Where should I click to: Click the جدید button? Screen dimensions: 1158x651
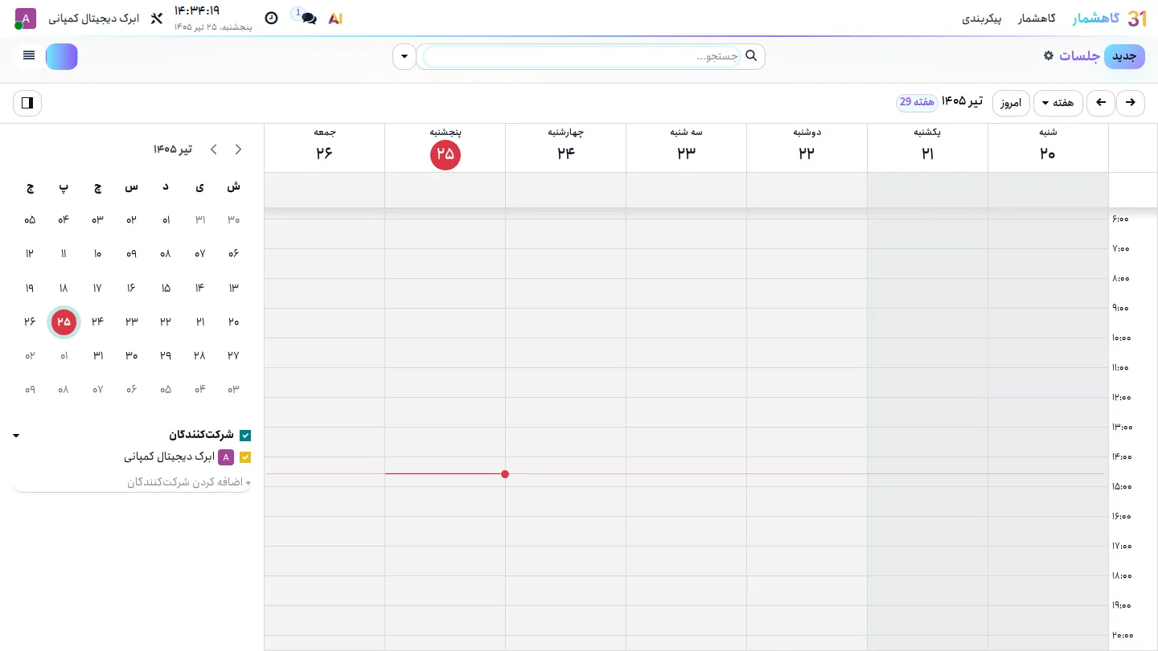pos(1124,56)
